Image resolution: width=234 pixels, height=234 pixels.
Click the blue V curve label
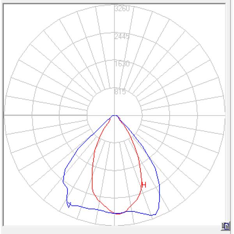[69, 205]
